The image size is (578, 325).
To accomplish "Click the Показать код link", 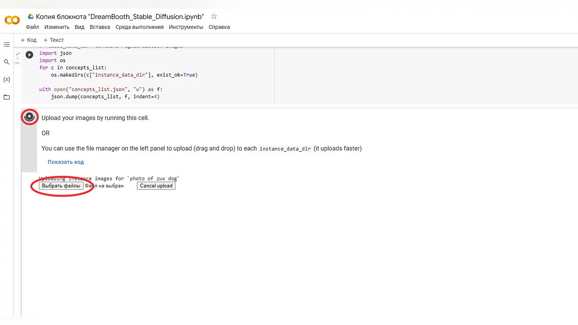I will point(66,162).
